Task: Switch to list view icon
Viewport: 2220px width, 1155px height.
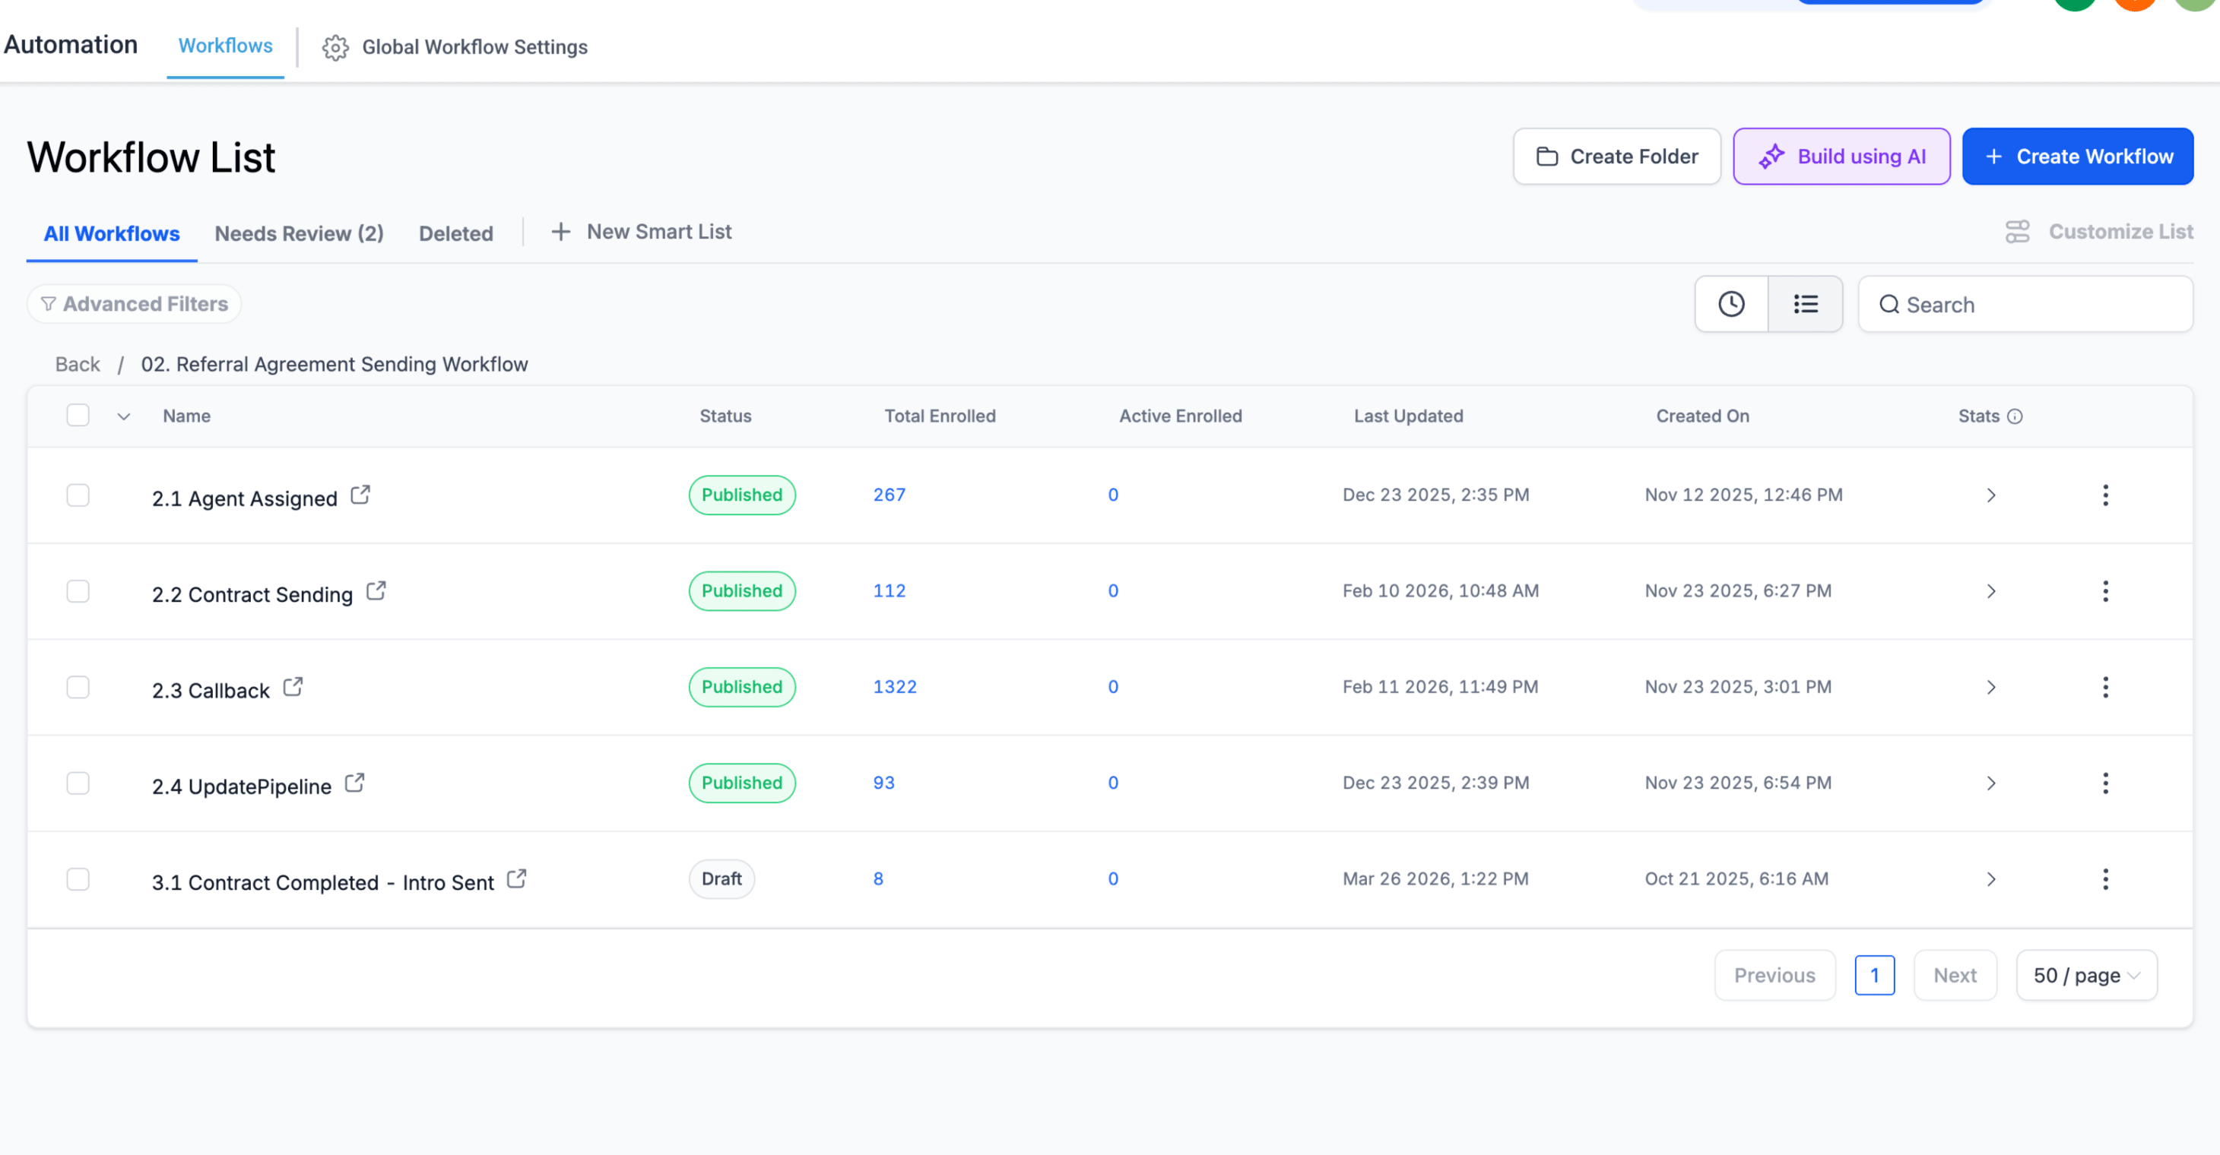Action: coord(1806,304)
